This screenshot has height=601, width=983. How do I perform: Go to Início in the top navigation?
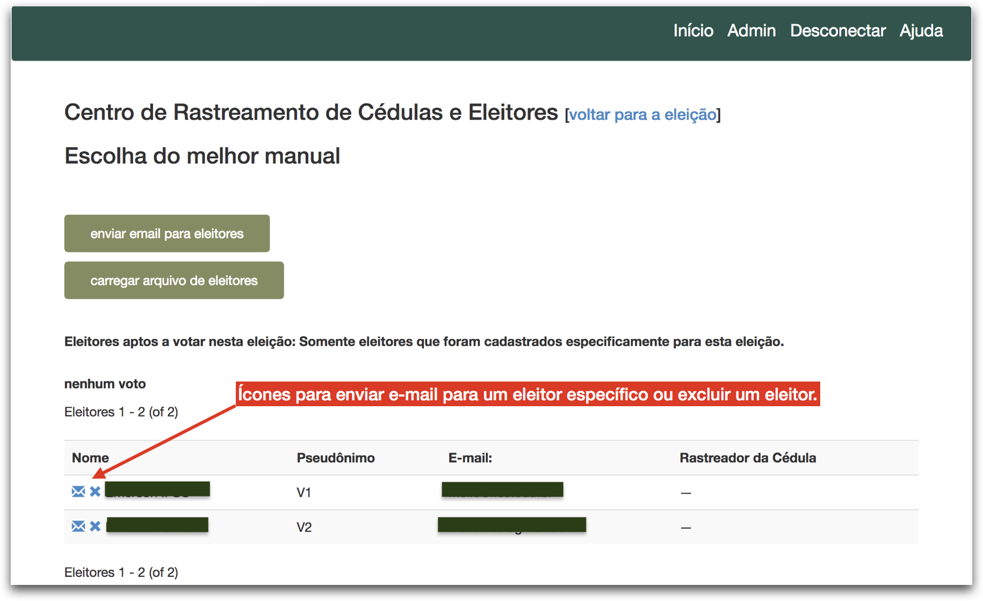(x=693, y=31)
